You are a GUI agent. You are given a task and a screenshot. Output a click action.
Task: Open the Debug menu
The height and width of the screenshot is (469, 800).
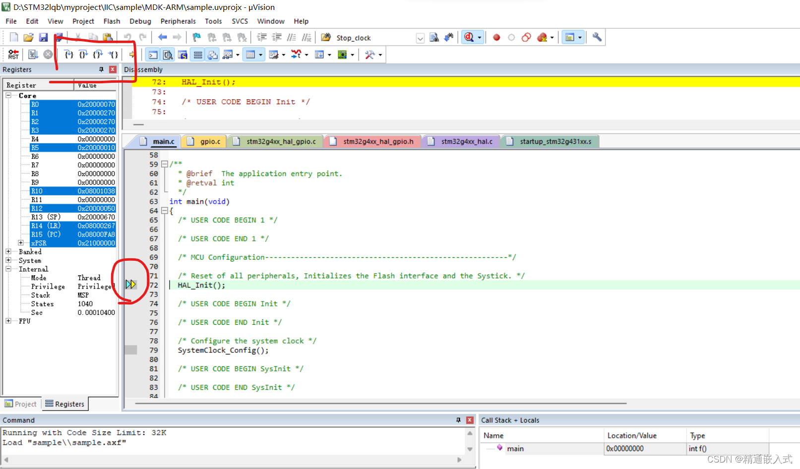point(140,21)
